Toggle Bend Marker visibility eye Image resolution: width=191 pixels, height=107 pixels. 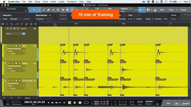coord(50,15)
